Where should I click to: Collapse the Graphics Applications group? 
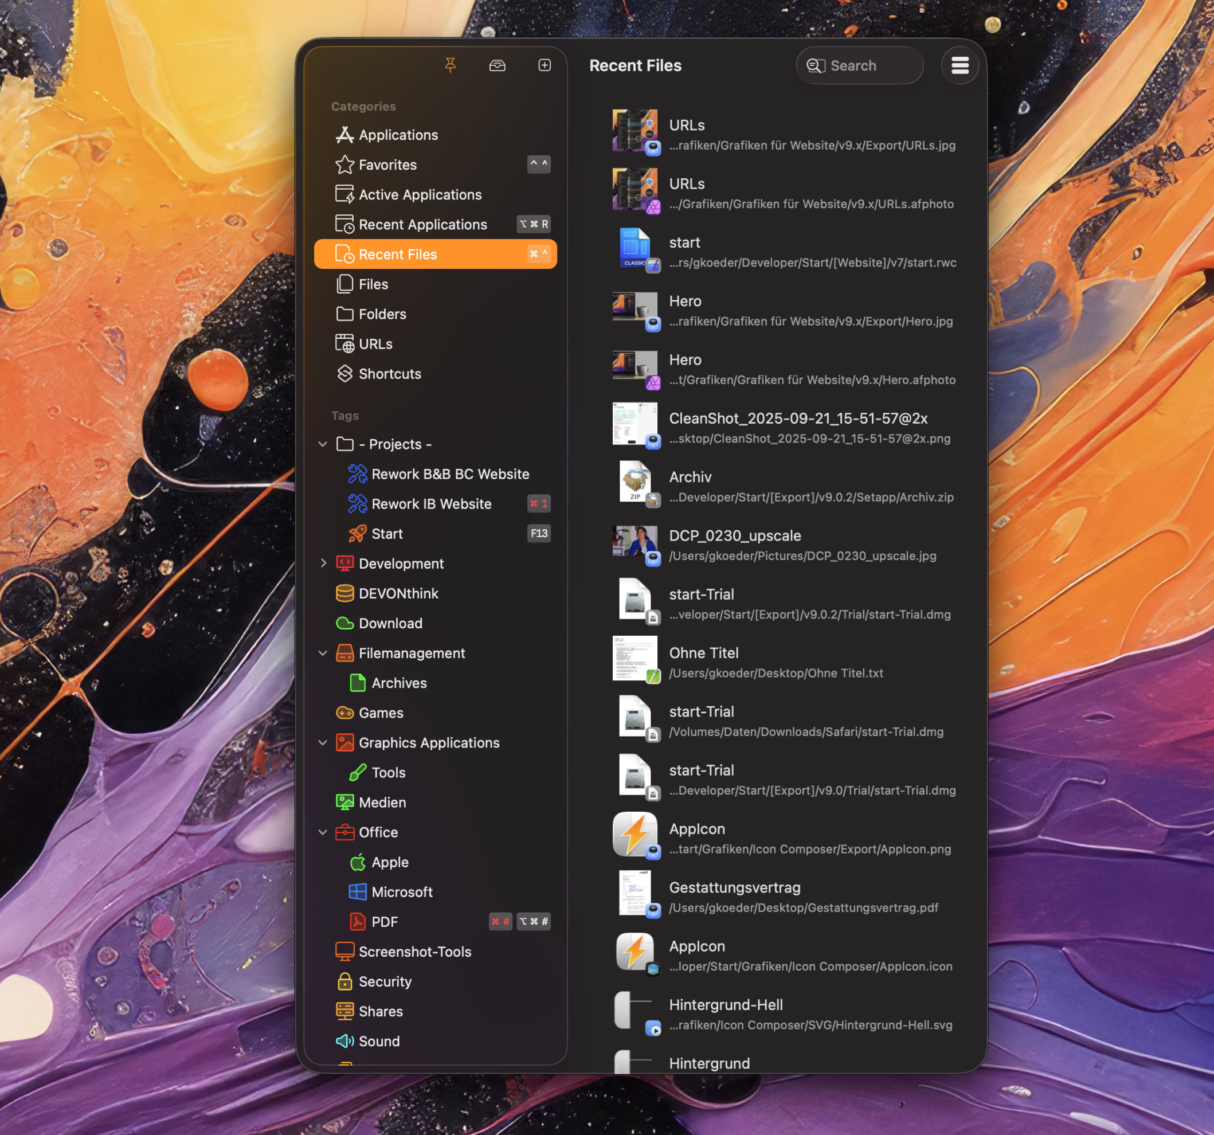point(323,742)
